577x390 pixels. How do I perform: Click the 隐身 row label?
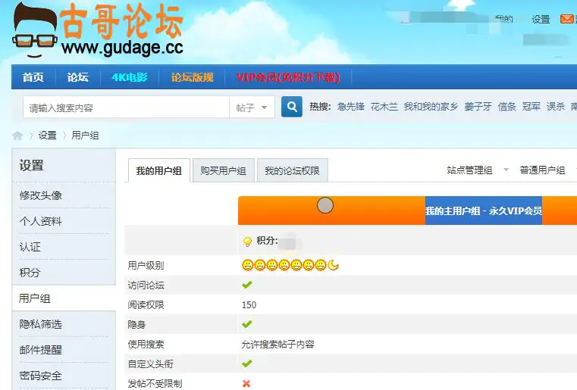click(x=136, y=324)
